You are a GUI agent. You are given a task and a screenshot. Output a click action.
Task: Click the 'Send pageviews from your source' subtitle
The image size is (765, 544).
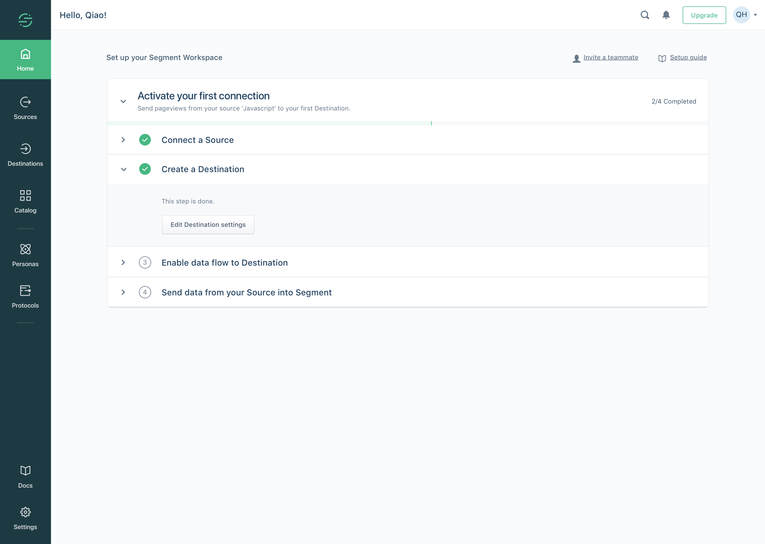pyautogui.click(x=244, y=109)
